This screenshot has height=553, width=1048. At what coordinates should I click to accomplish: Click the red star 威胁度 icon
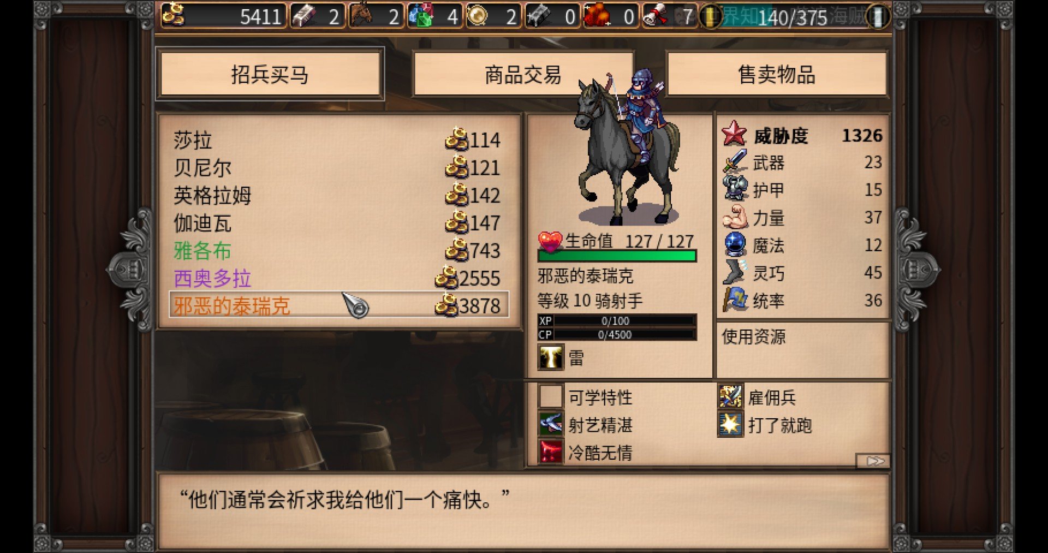click(x=734, y=134)
